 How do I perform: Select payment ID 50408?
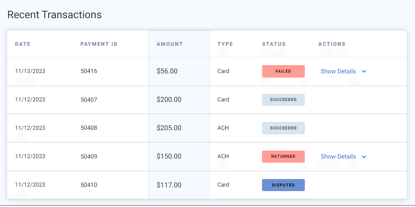89,128
